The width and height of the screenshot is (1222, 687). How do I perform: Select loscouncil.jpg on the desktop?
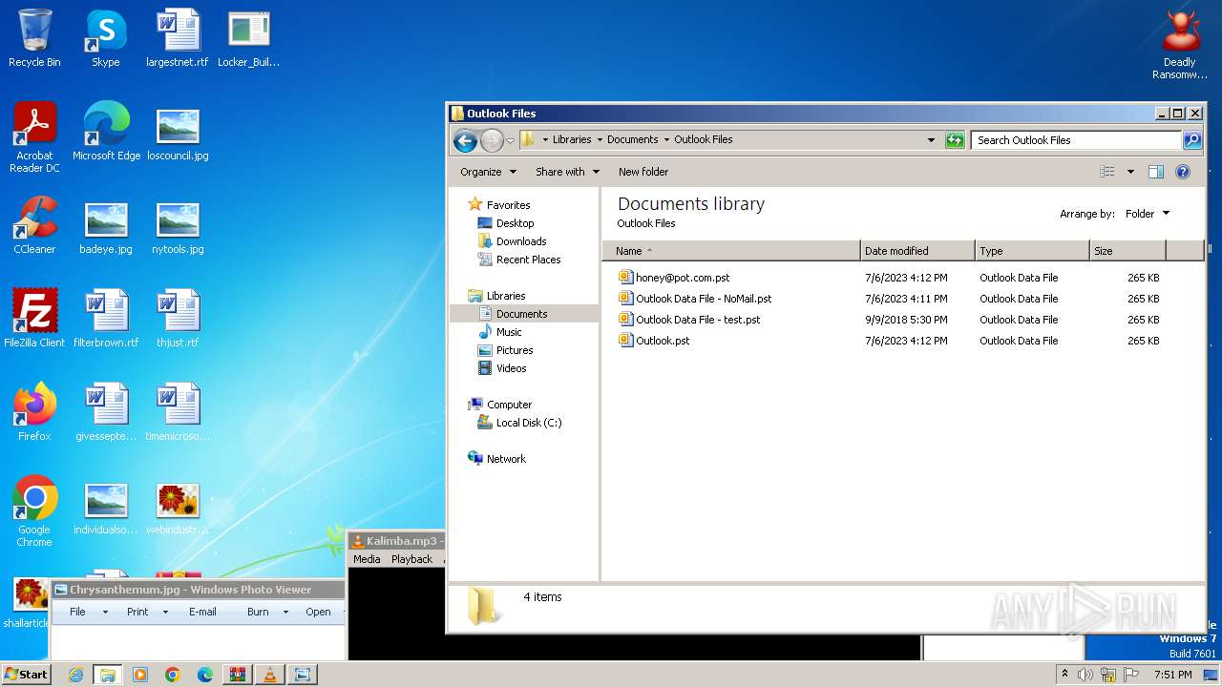click(x=178, y=133)
